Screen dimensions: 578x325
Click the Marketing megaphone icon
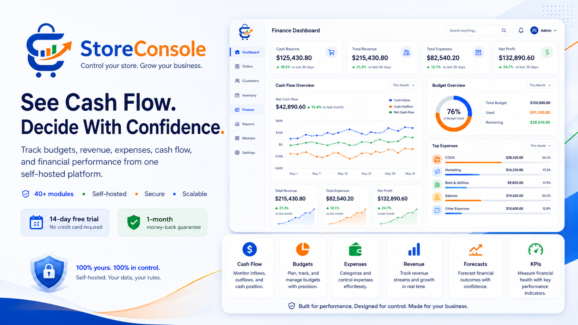[437, 172]
